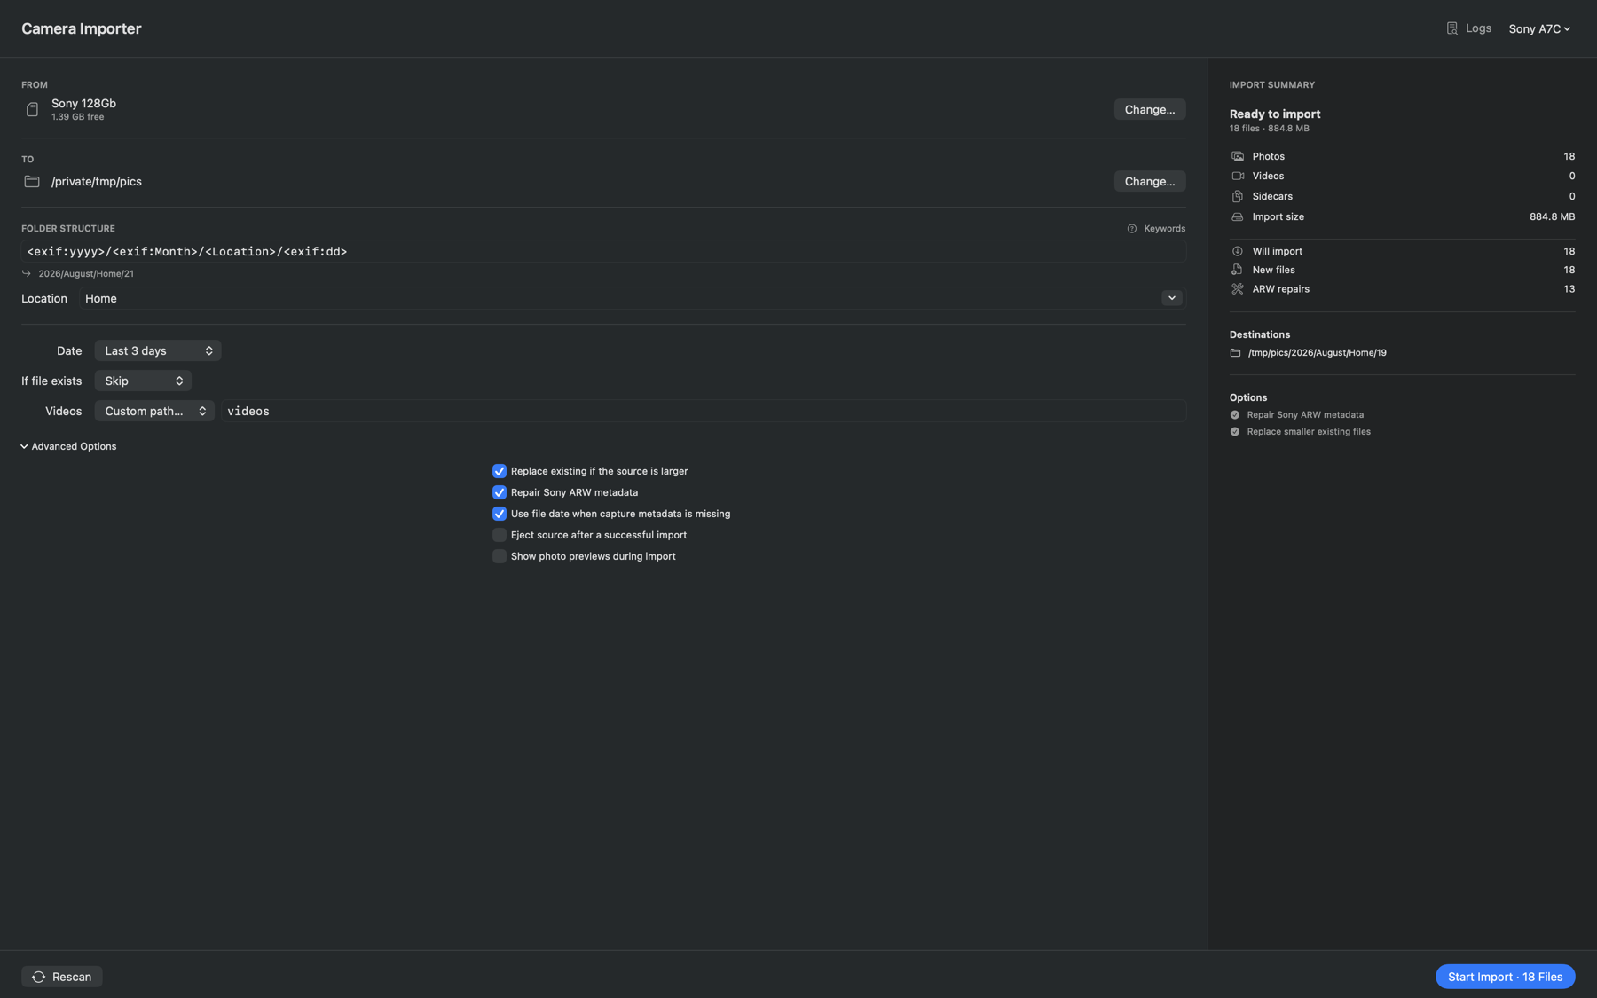This screenshot has width=1597, height=998.
Task: Uncheck Repair Sony ARW metadata
Action: (500, 492)
